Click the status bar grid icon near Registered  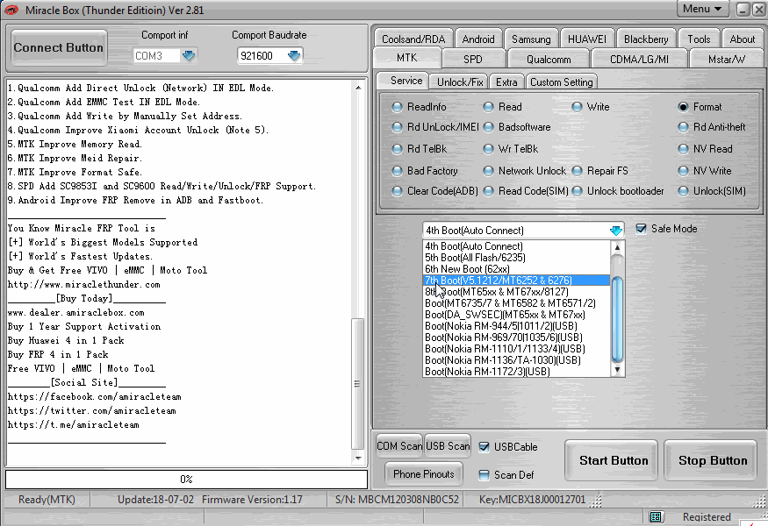click(656, 516)
